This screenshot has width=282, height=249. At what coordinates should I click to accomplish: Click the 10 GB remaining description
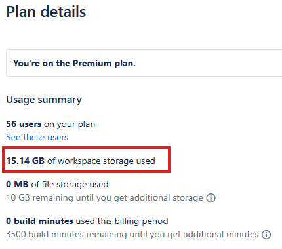[104, 198]
